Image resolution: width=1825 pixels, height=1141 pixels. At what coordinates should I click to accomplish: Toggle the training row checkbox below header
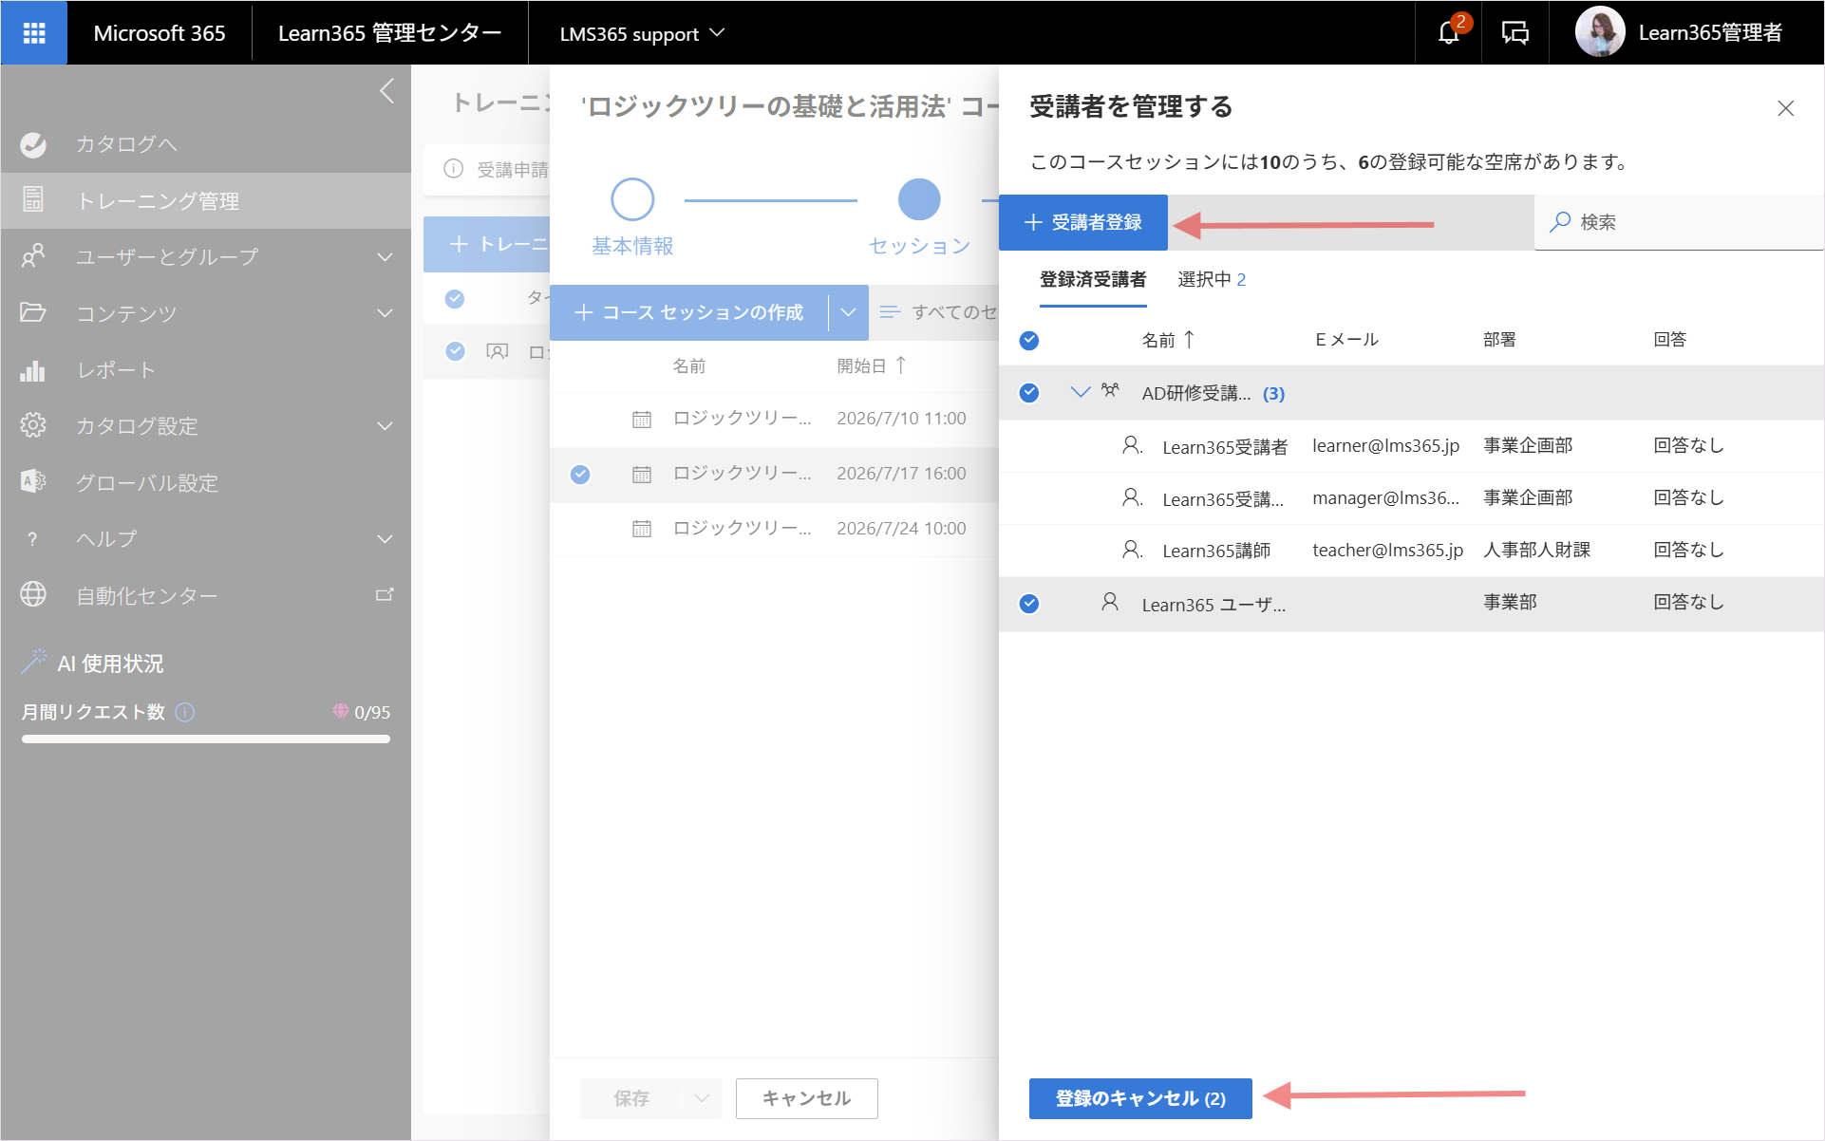456,351
